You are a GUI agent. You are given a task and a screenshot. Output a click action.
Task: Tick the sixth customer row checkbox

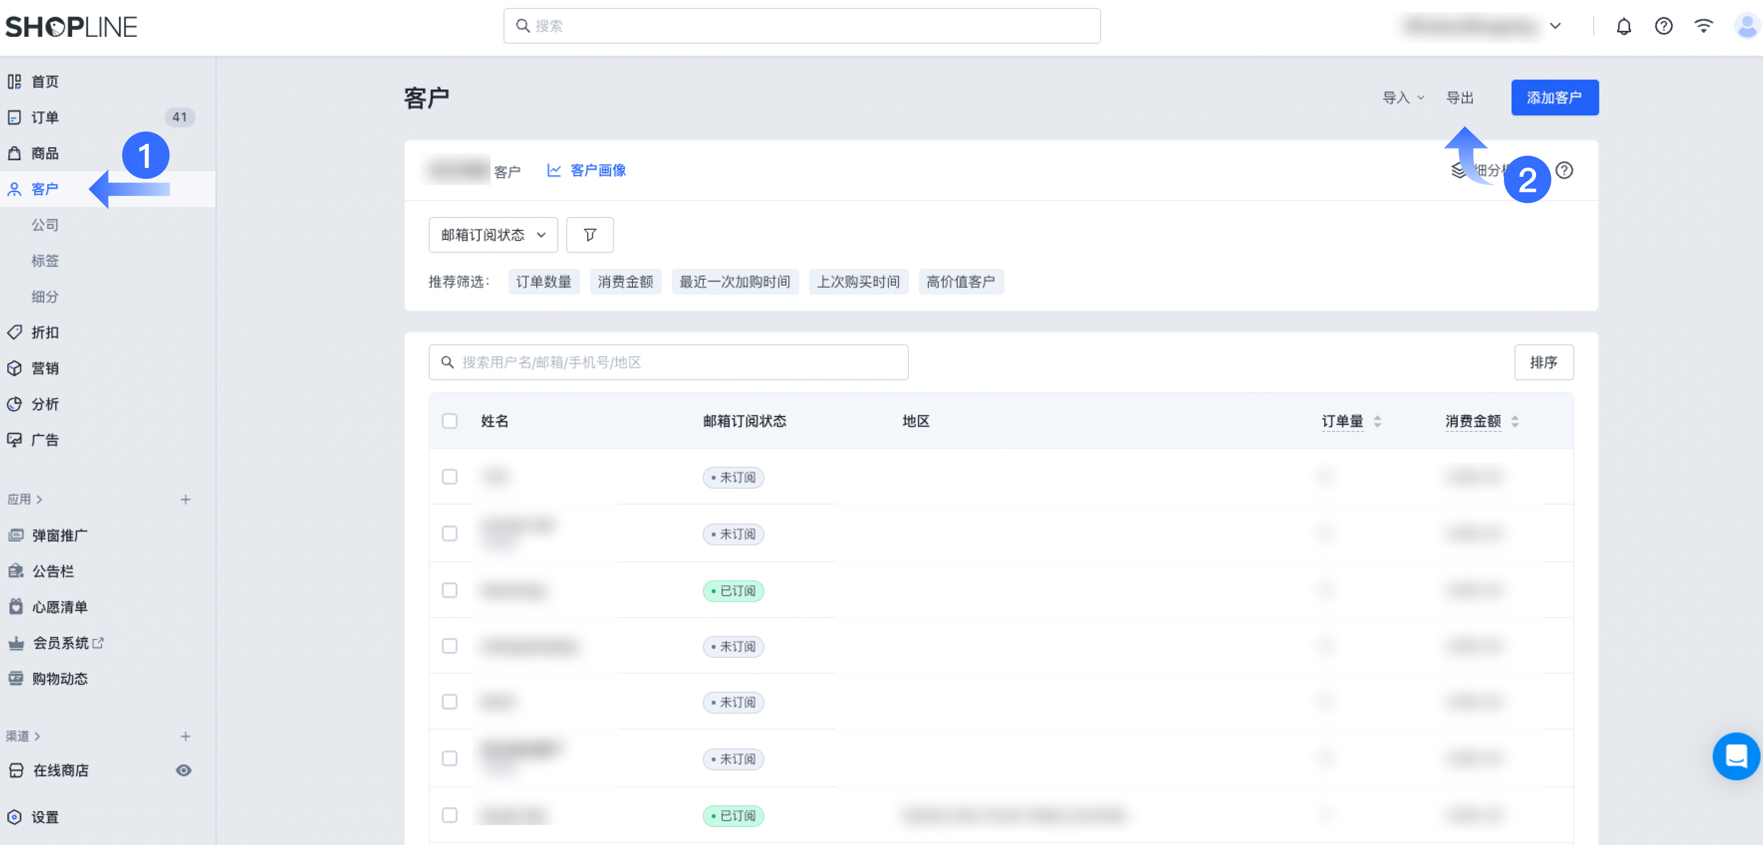tap(450, 758)
